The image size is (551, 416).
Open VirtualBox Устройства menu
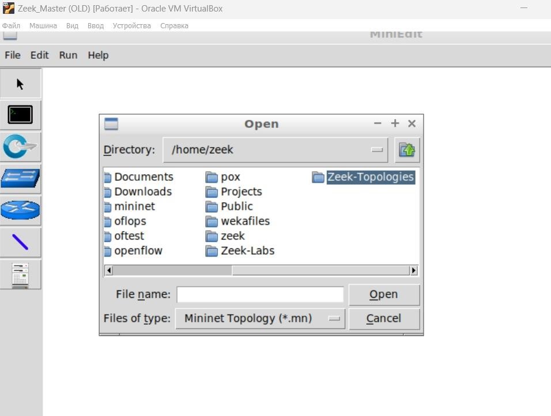click(132, 26)
